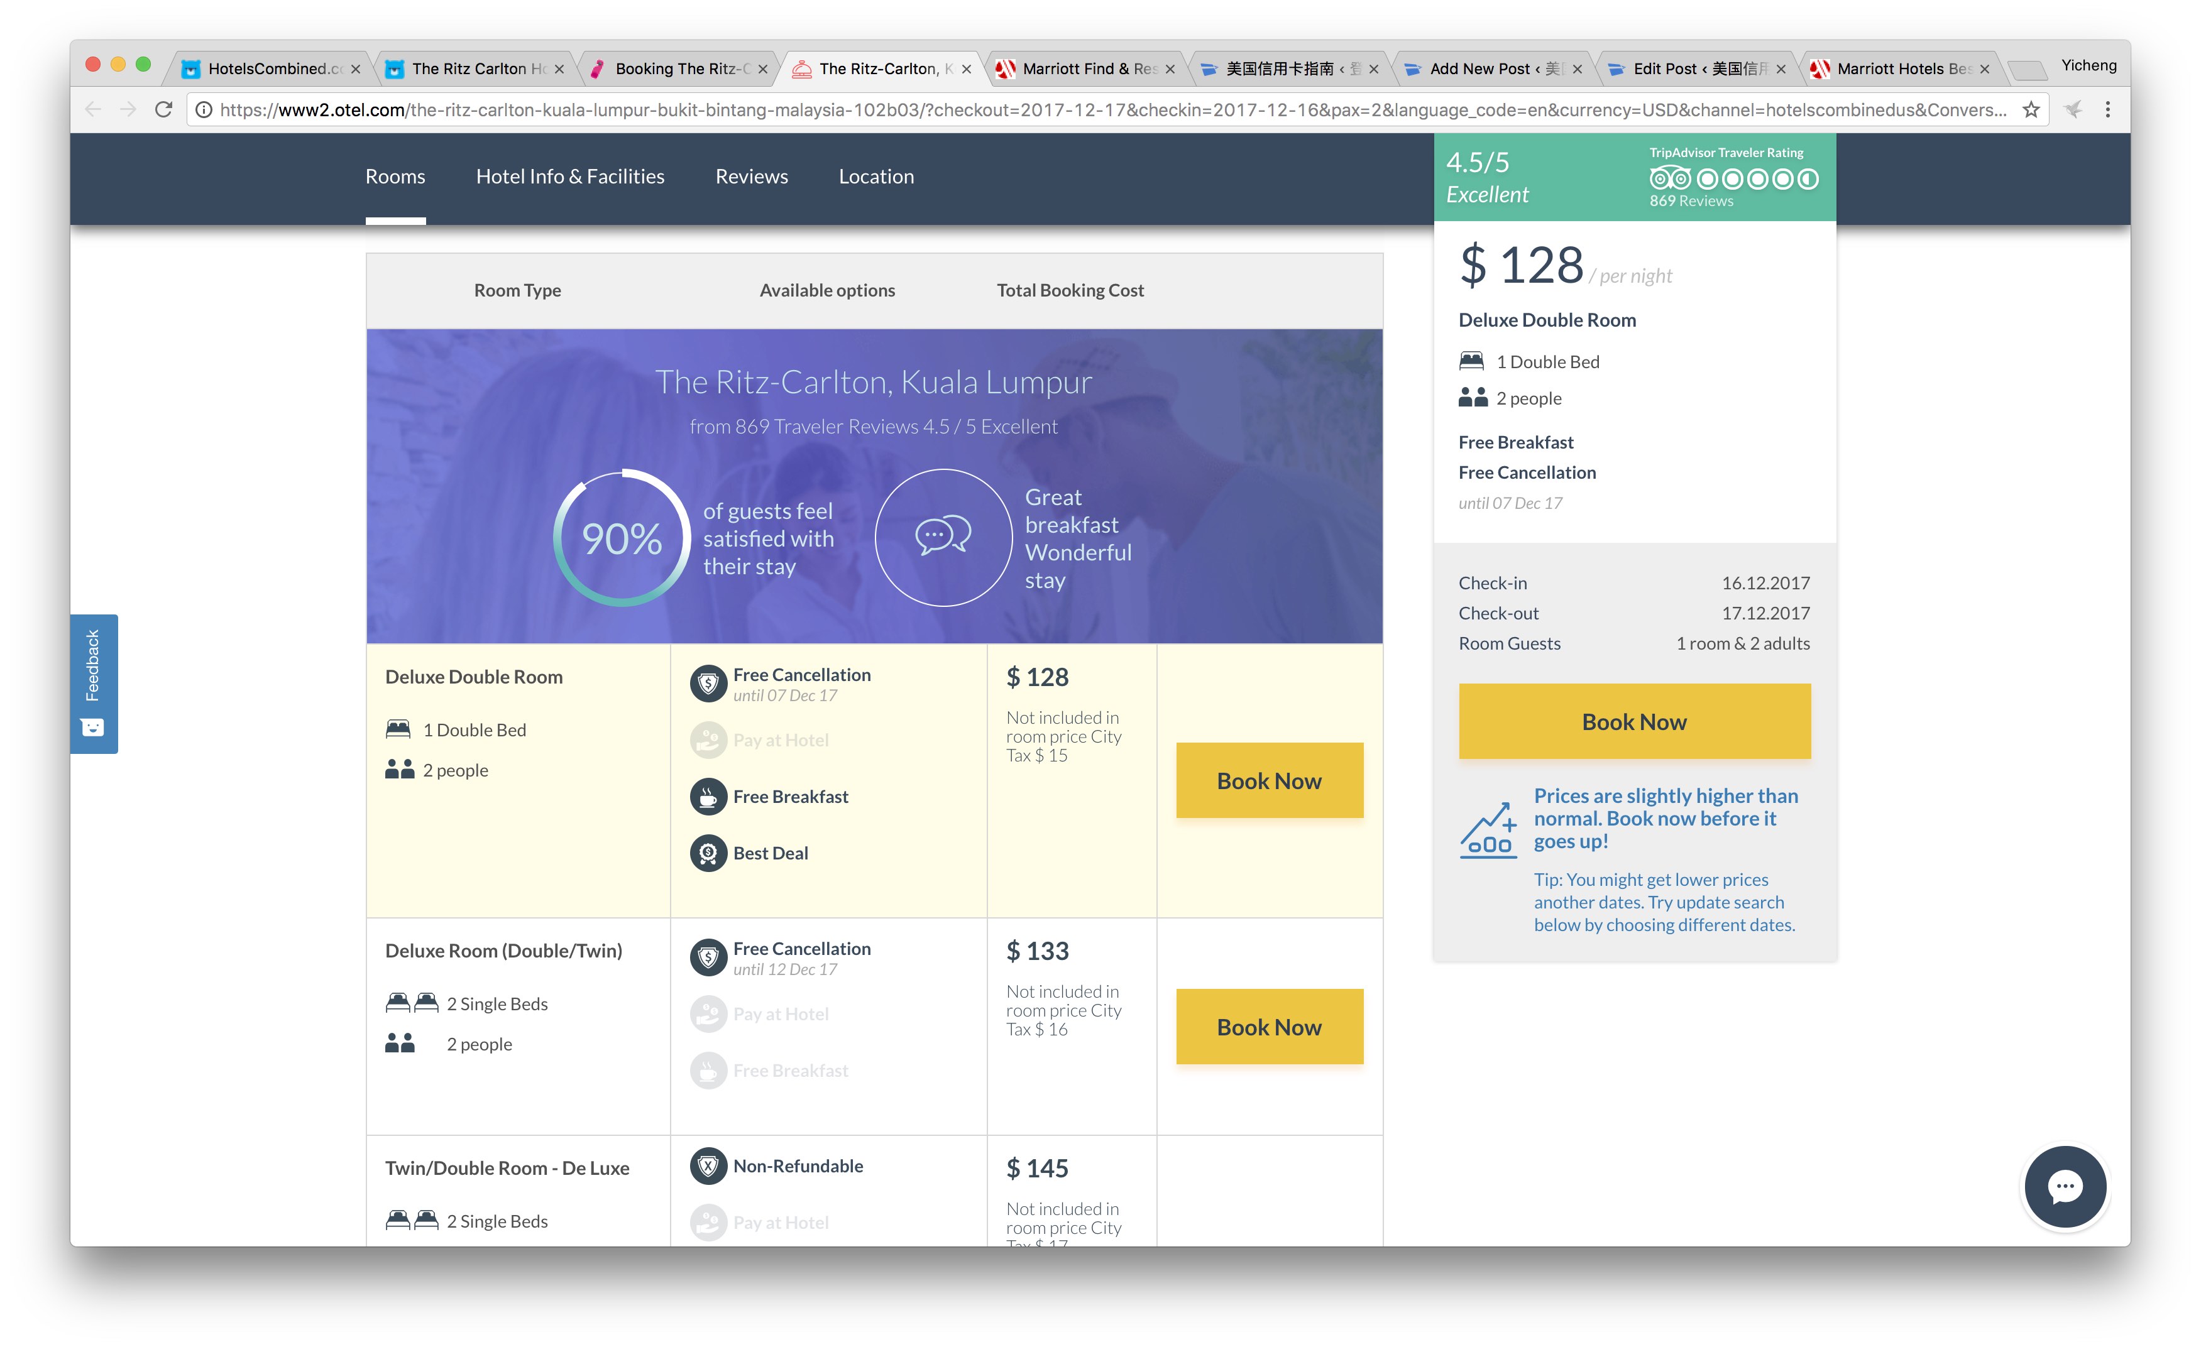Book the Deluxe Double Room at $128
This screenshot has height=1347, width=2201.
1270,780
